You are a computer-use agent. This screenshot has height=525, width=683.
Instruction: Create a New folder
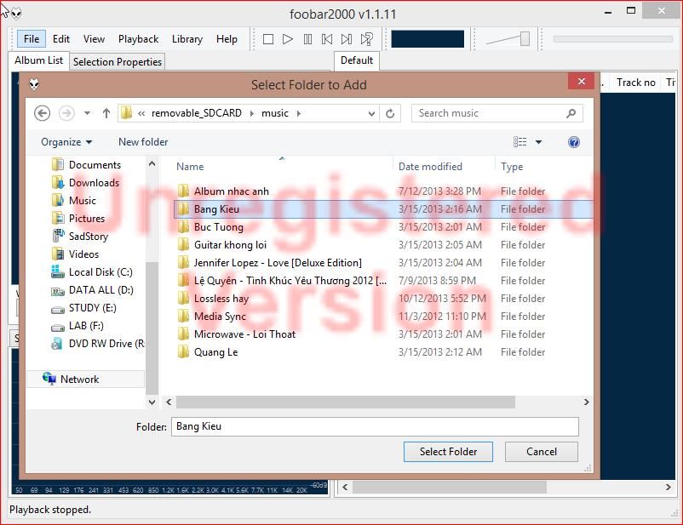tap(143, 142)
